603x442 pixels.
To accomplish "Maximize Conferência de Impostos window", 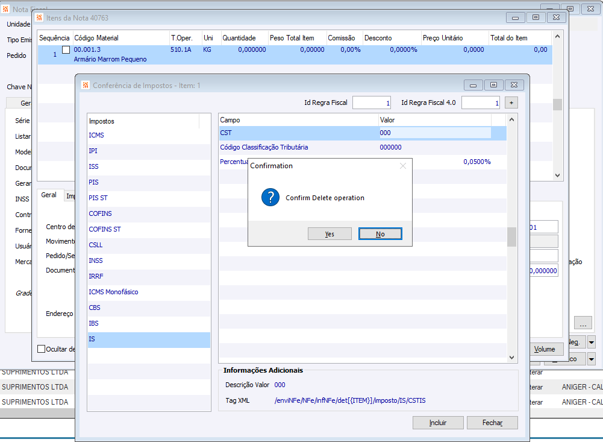I will 493,85.
